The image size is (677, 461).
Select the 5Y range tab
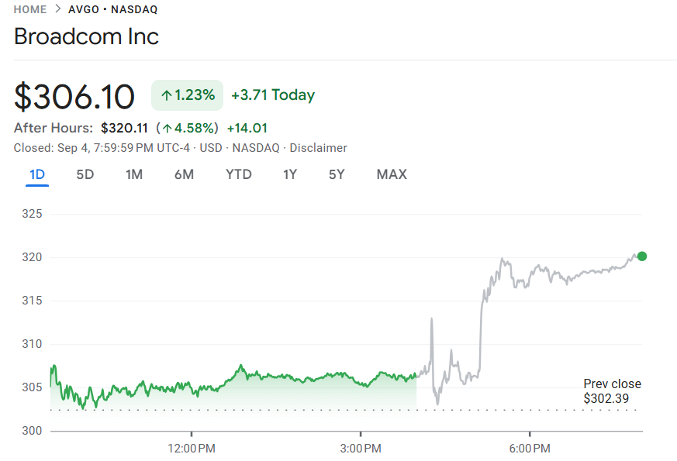[337, 174]
